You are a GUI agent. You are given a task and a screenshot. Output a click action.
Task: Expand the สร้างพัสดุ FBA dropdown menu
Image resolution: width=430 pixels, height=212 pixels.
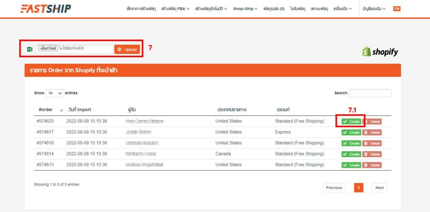coord(175,9)
